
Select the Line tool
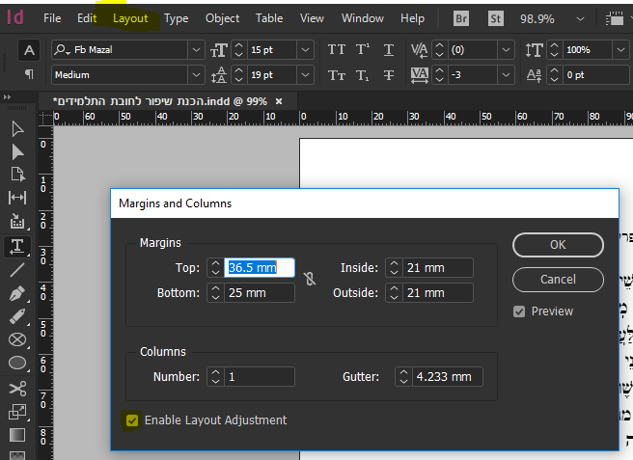pyautogui.click(x=17, y=270)
